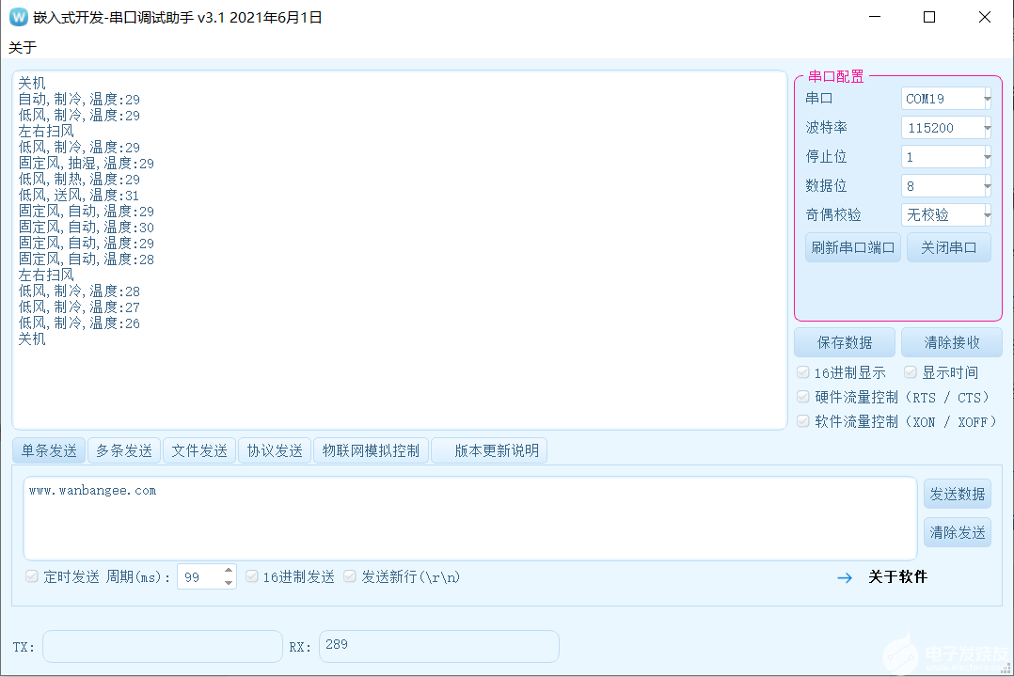Switch to the 多条发送 tab
The image size is (1014, 677).
tap(124, 451)
